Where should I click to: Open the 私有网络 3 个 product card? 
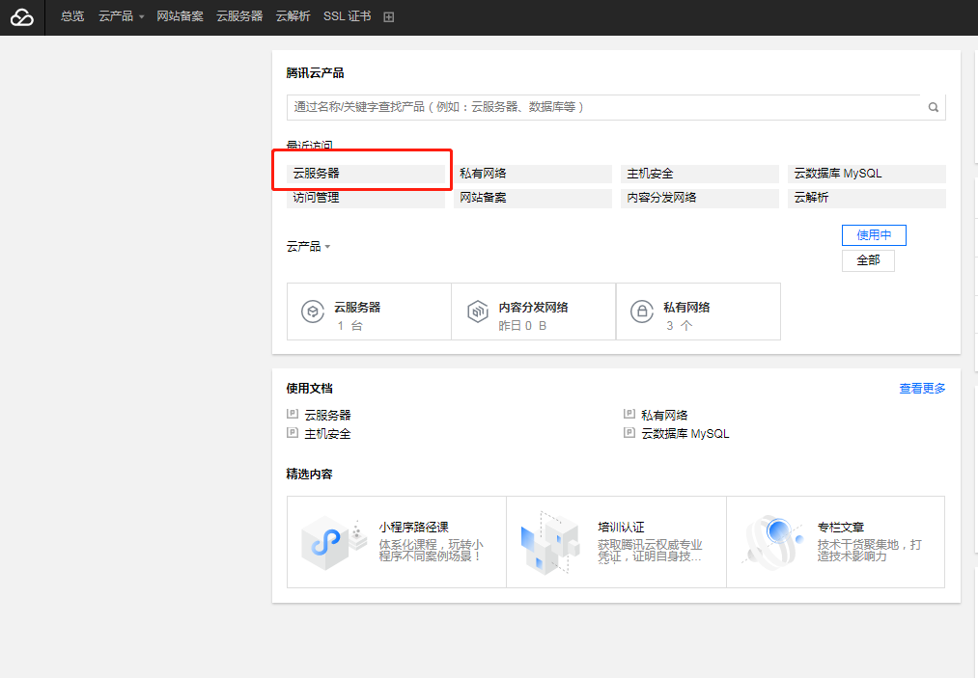pos(698,312)
